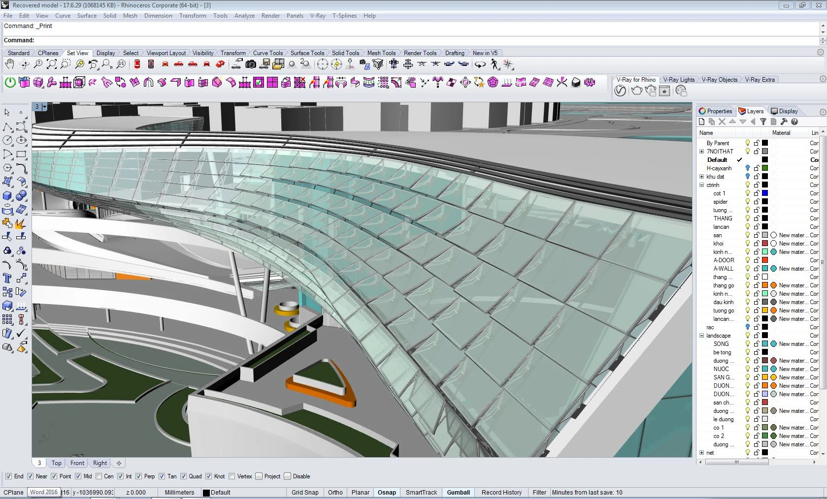Click the T-Splines green power icon
Image resolution: width=827 pixels, height=499 pixels.
click(x=10, y=83)
